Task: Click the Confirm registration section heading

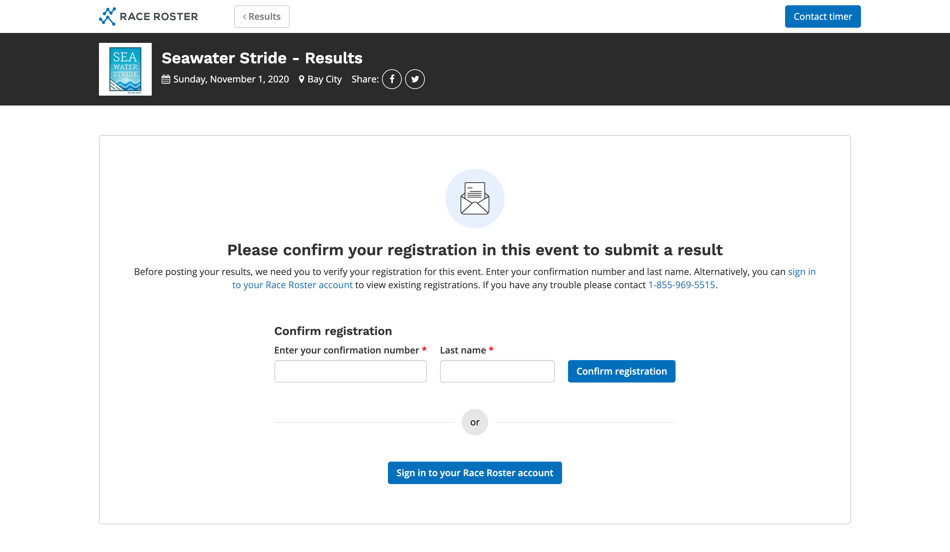Action: pyautogui.click(x=333, y=331)
